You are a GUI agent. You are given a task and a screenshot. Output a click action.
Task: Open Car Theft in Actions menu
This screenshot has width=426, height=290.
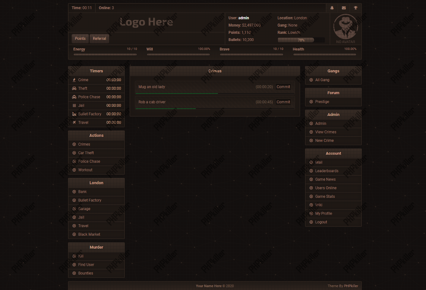tap(86, 153)
